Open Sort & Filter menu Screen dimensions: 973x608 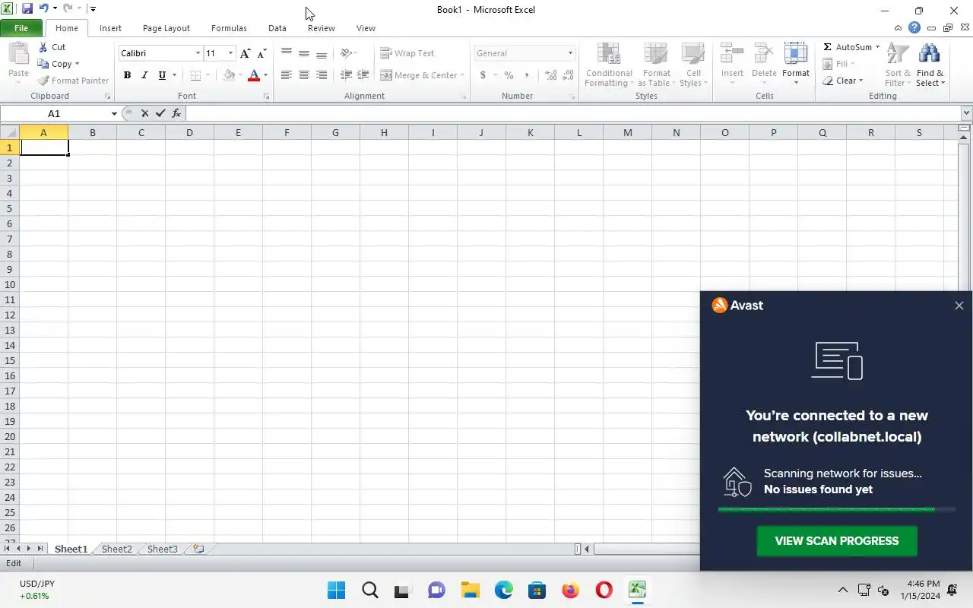(898, 65)
